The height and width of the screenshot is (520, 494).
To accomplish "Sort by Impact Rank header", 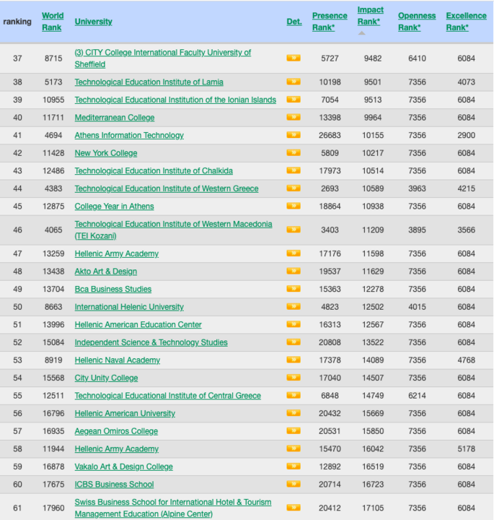I will [x=370, y=16].
